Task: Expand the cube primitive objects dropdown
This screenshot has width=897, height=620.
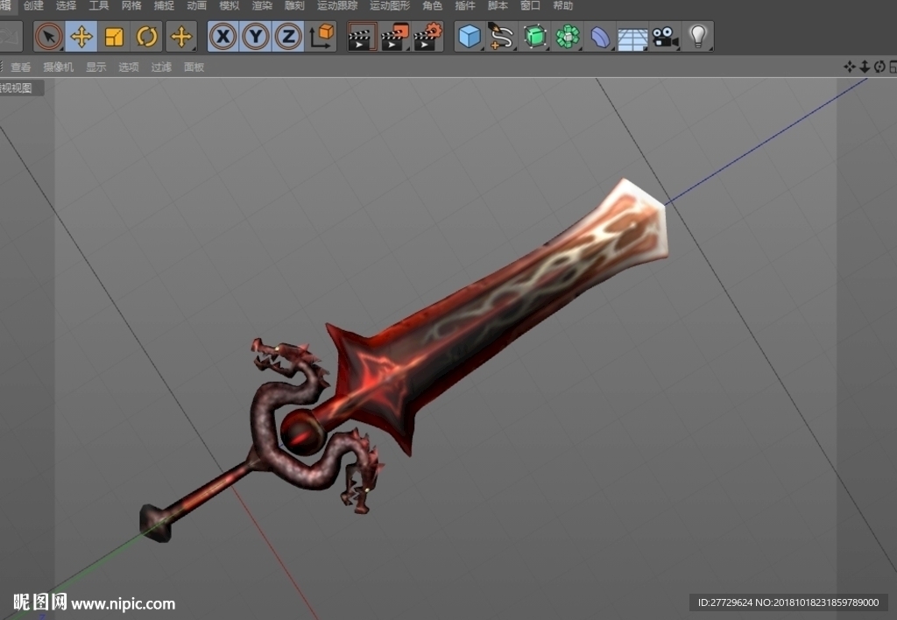Action: point(470,37)
